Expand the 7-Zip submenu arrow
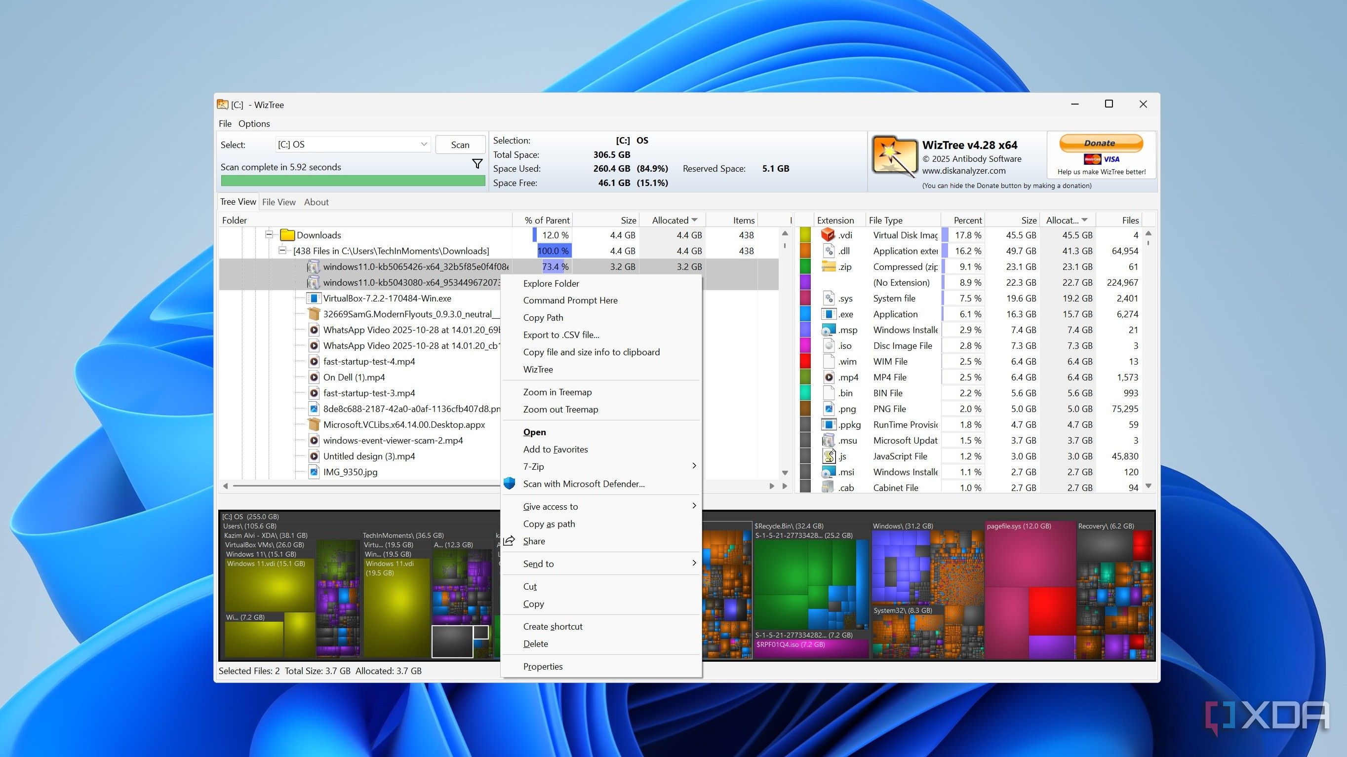Image resolution: width=1347 pixels, height=757 pixels. point(694,466)
